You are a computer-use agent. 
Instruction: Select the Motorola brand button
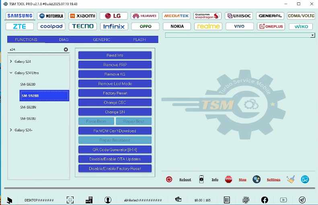pyautogui.click(x=51, y=16)
